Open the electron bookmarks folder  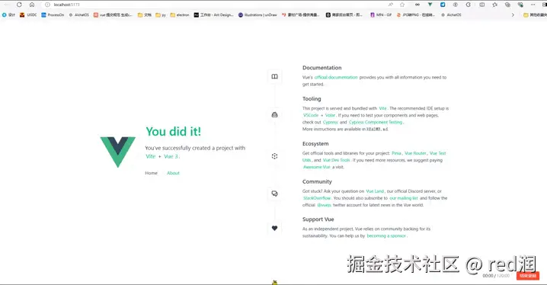pos(180,15)
